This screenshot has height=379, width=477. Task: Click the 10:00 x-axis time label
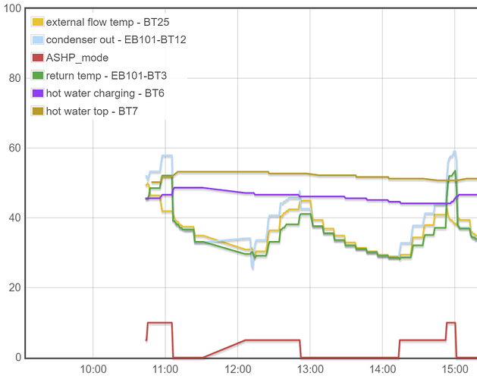[93, 369]
